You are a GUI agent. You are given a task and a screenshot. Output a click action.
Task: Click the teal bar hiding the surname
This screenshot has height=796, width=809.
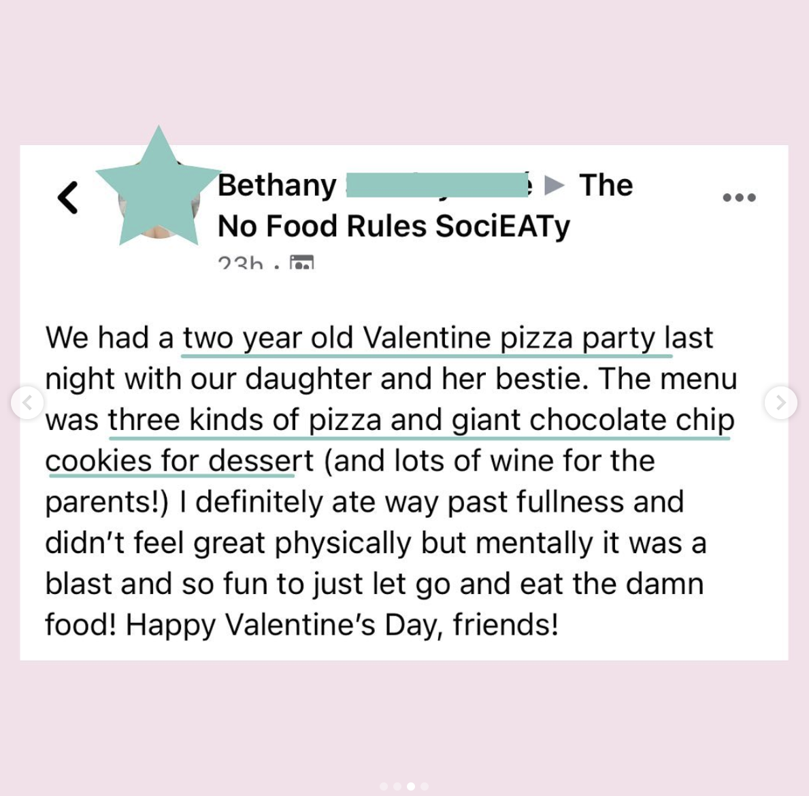click(439, 185)
